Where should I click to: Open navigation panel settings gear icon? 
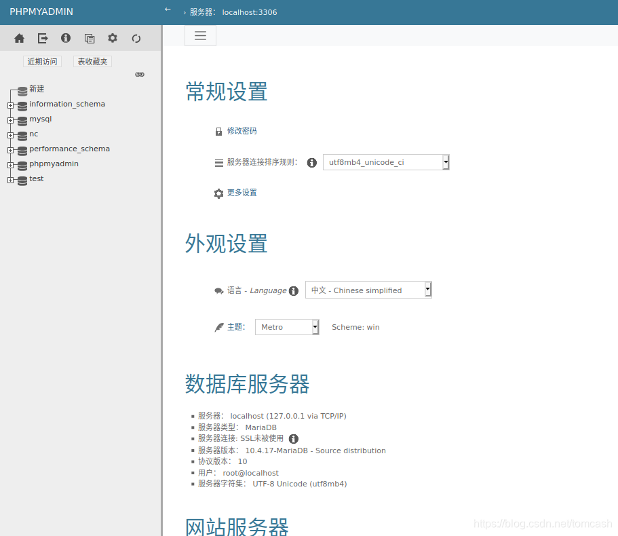[x=113, y=38]
